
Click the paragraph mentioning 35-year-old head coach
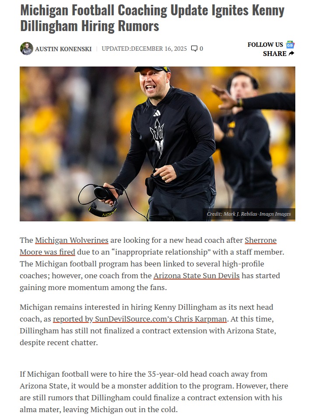154,392
